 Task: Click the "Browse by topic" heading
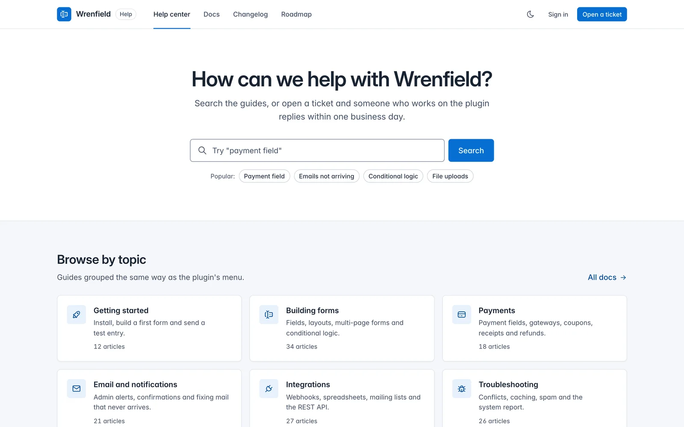pyautogui.click(x=102, y=260)
